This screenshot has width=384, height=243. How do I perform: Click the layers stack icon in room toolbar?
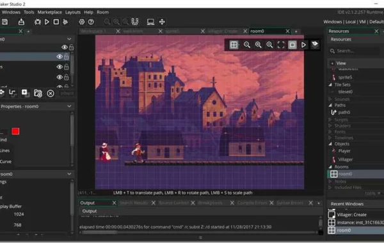click(x=315, y=44)
